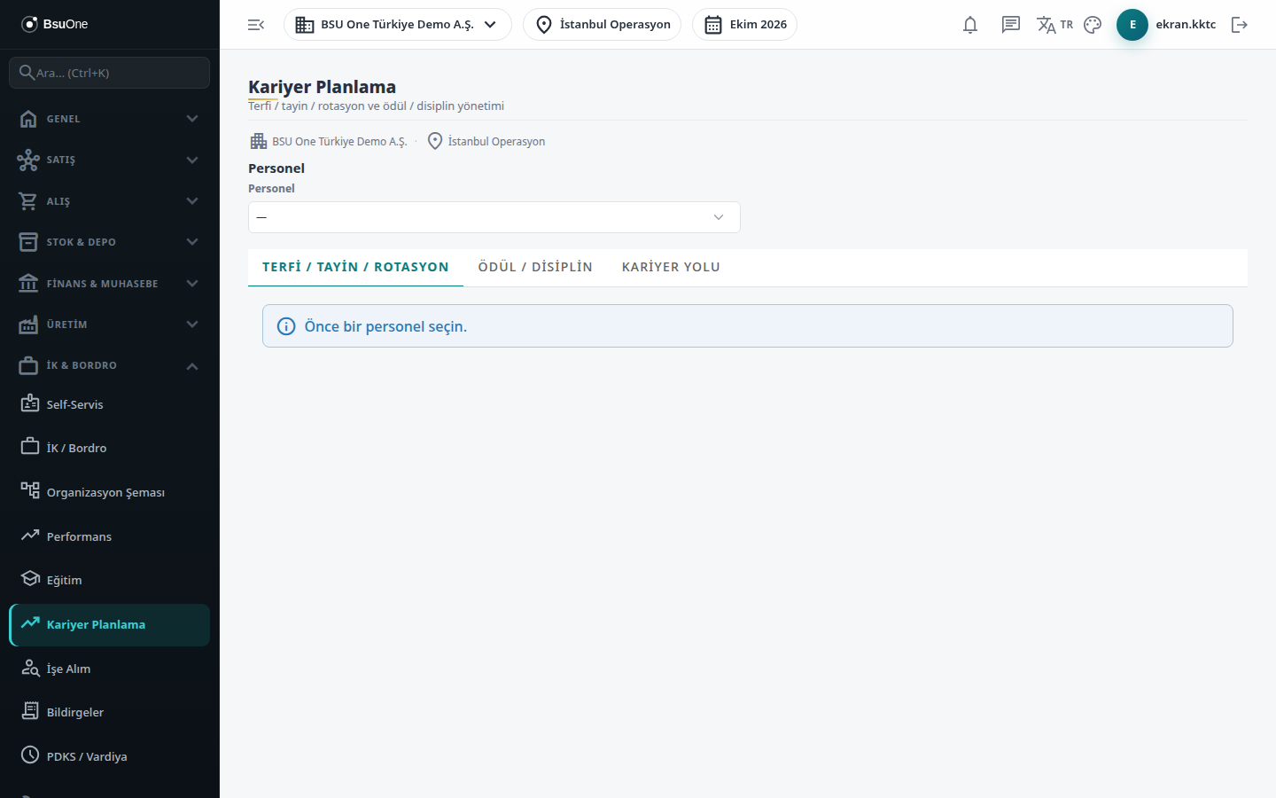
Task: Click the logout icon
Action: point(1240,25)
